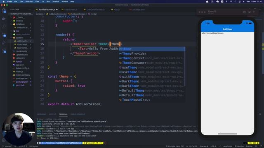
Task: Click LF line ending in the status bar
Action: 219,146
